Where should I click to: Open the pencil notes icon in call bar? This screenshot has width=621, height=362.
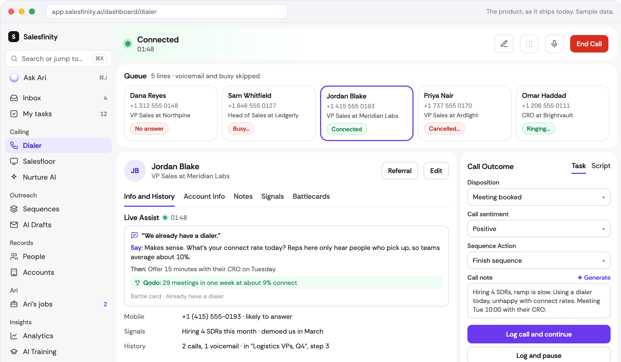point(504,44)
